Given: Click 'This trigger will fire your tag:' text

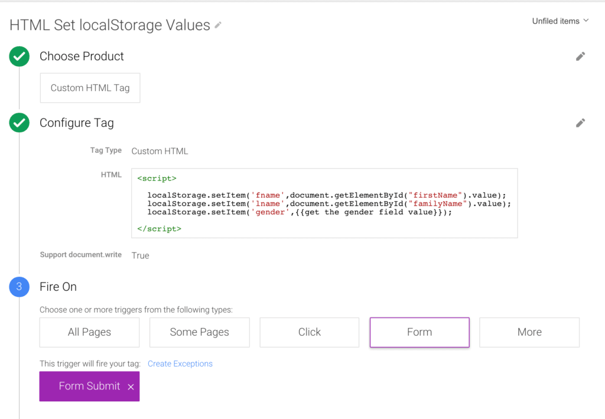Looking at the screenshot, I should pos(90,364).
